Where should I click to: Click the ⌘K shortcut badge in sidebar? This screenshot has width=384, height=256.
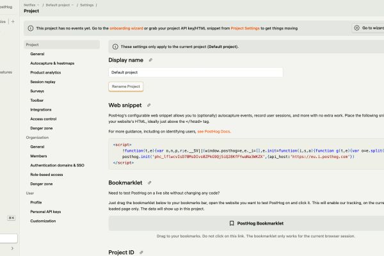tap(12, 218)
